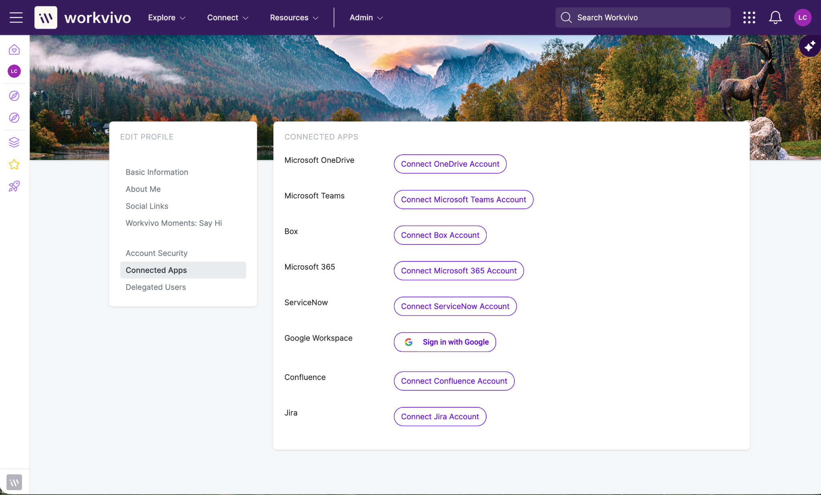Image resolution: width=821 pixels, height=495 pixels.
Task: Click the Box app name label
Action: pyautogui.click(x=291, y=232)
